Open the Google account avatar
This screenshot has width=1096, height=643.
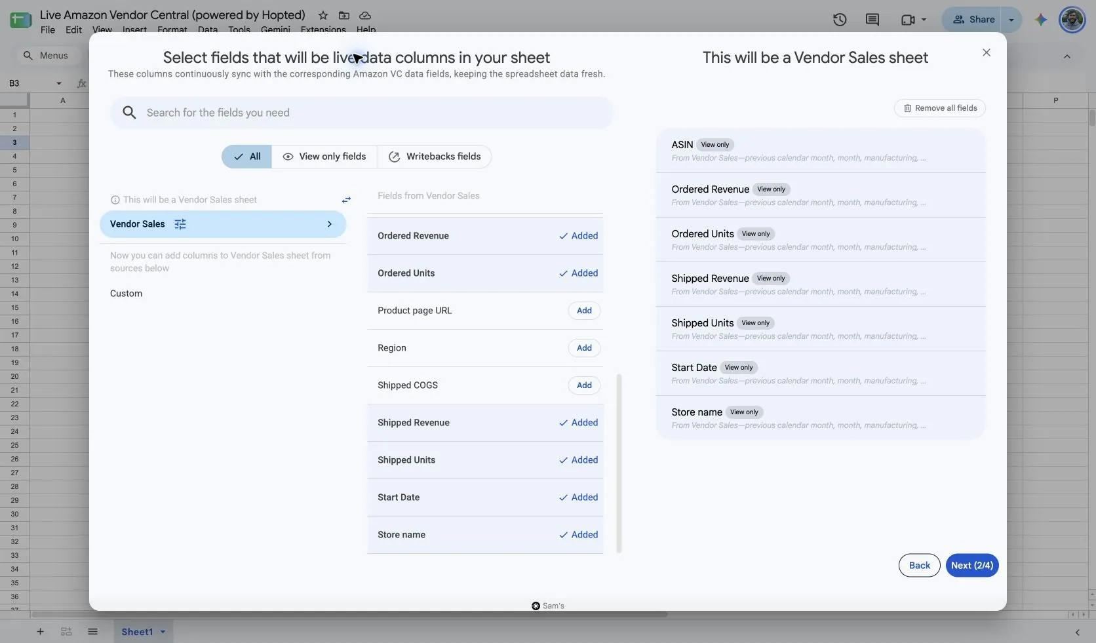[x=1072, y=20]
